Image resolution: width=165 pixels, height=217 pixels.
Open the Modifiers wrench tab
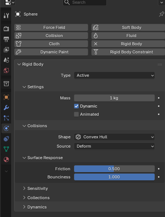coord(6,108)
